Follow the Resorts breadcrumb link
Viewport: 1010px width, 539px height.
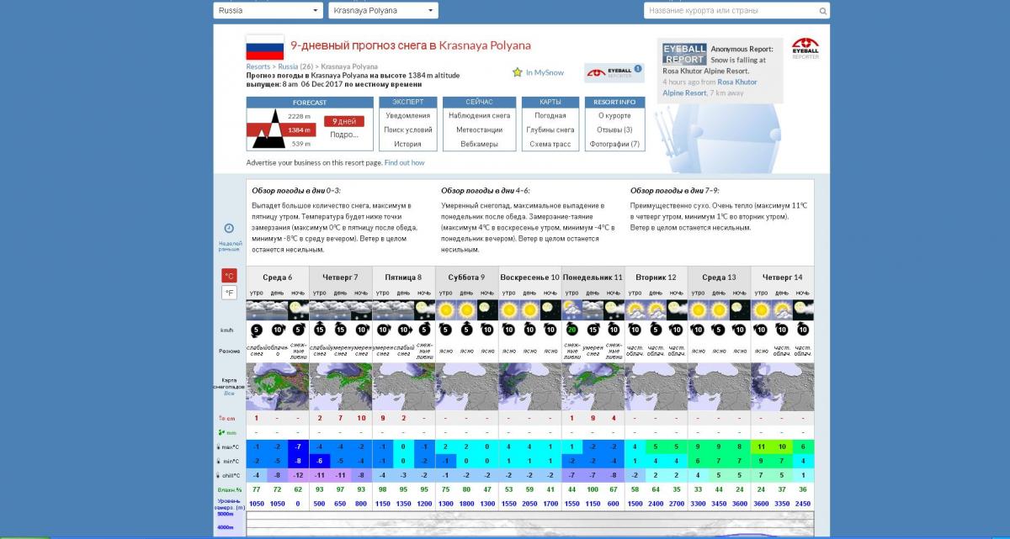tap(258, 66)
